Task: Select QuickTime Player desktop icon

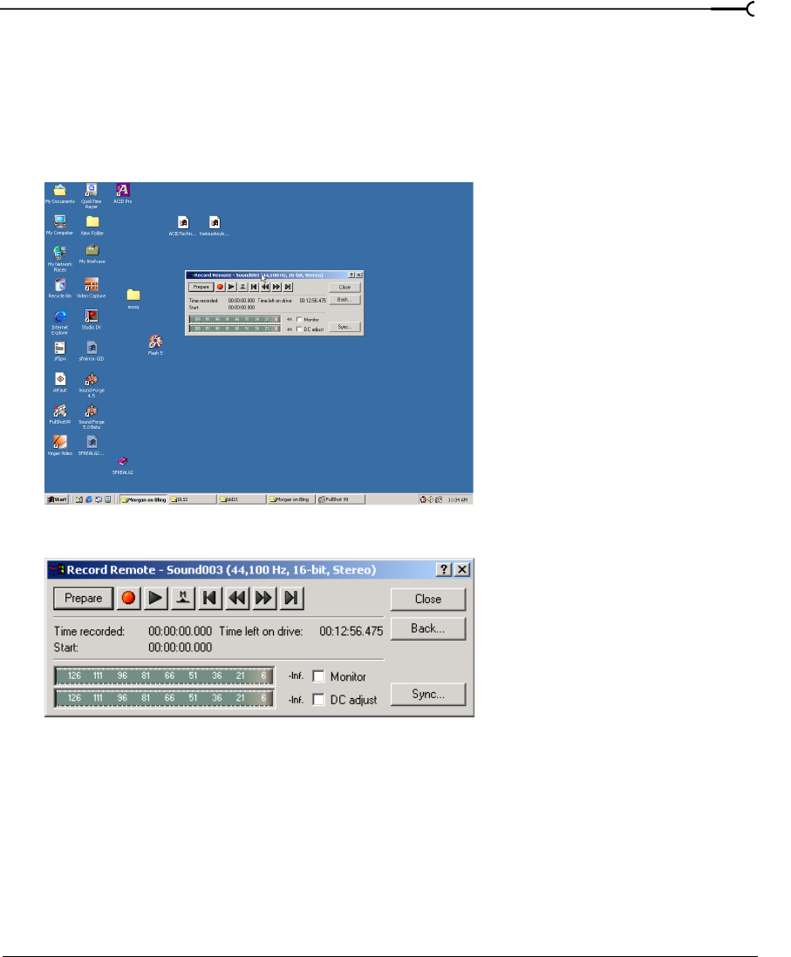Action: (91, 196)
